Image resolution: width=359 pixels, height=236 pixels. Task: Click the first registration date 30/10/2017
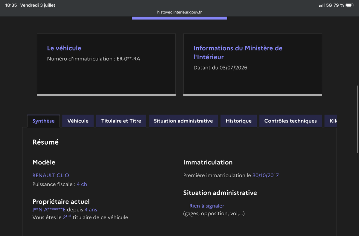tap(266, 175)
